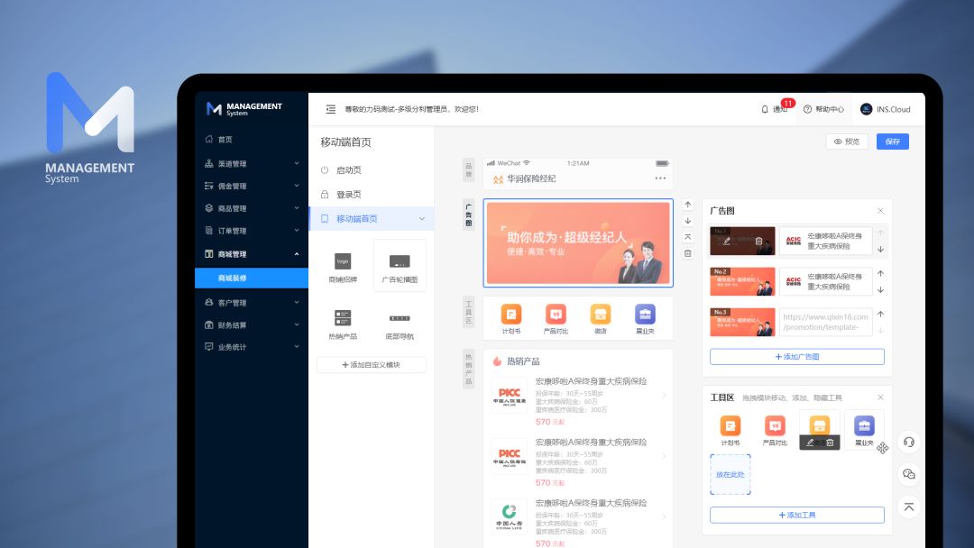
Task: Tap 计划书 icon in phone preview
Action: click(x=511, y=319)
